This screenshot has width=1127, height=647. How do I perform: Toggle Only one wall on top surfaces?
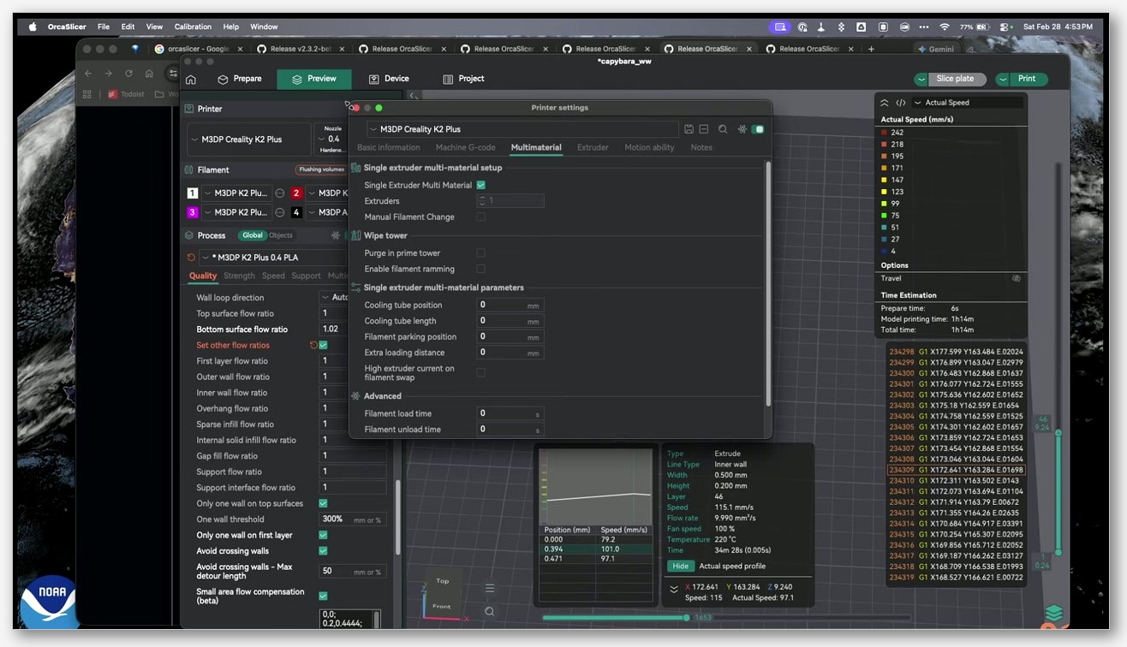(323, 503)
